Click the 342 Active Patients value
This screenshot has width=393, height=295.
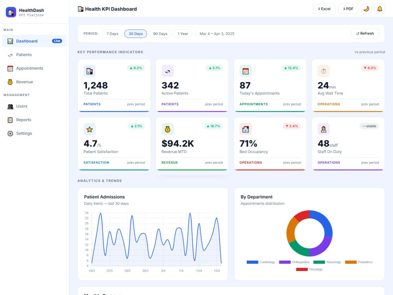pyautogui.click(x=170, y=85)
